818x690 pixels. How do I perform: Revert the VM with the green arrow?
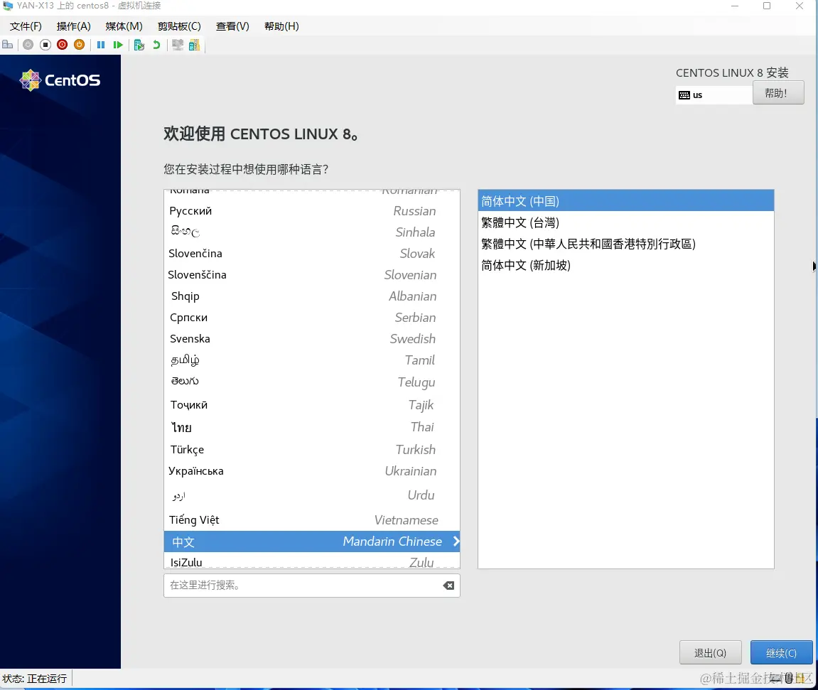pyautogui.click(x=156, y=45)
